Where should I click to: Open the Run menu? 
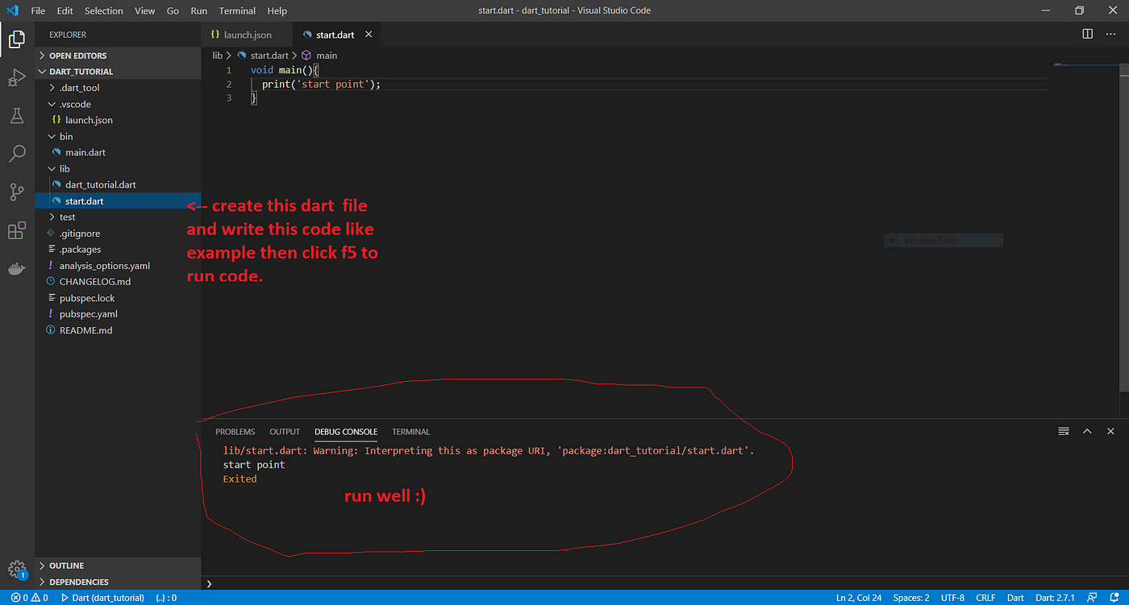[198, 10]
